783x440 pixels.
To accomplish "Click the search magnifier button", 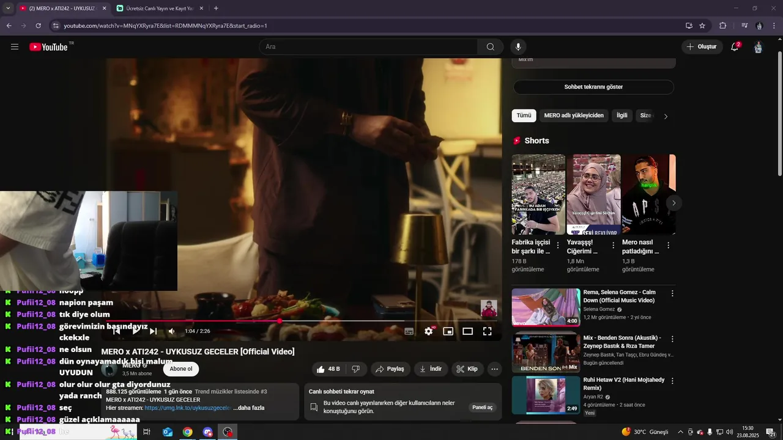I will pos(491,46).
